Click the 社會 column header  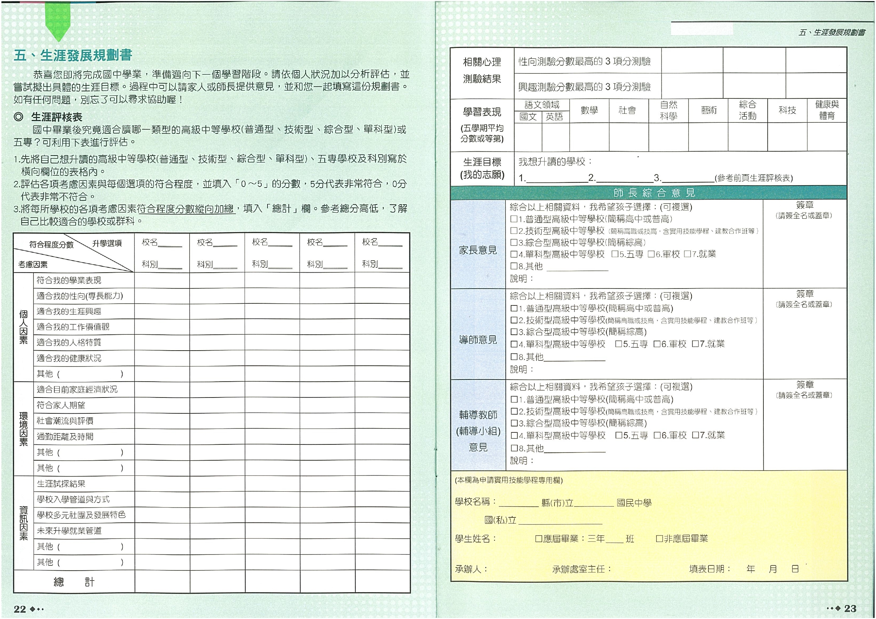[628, 111]
